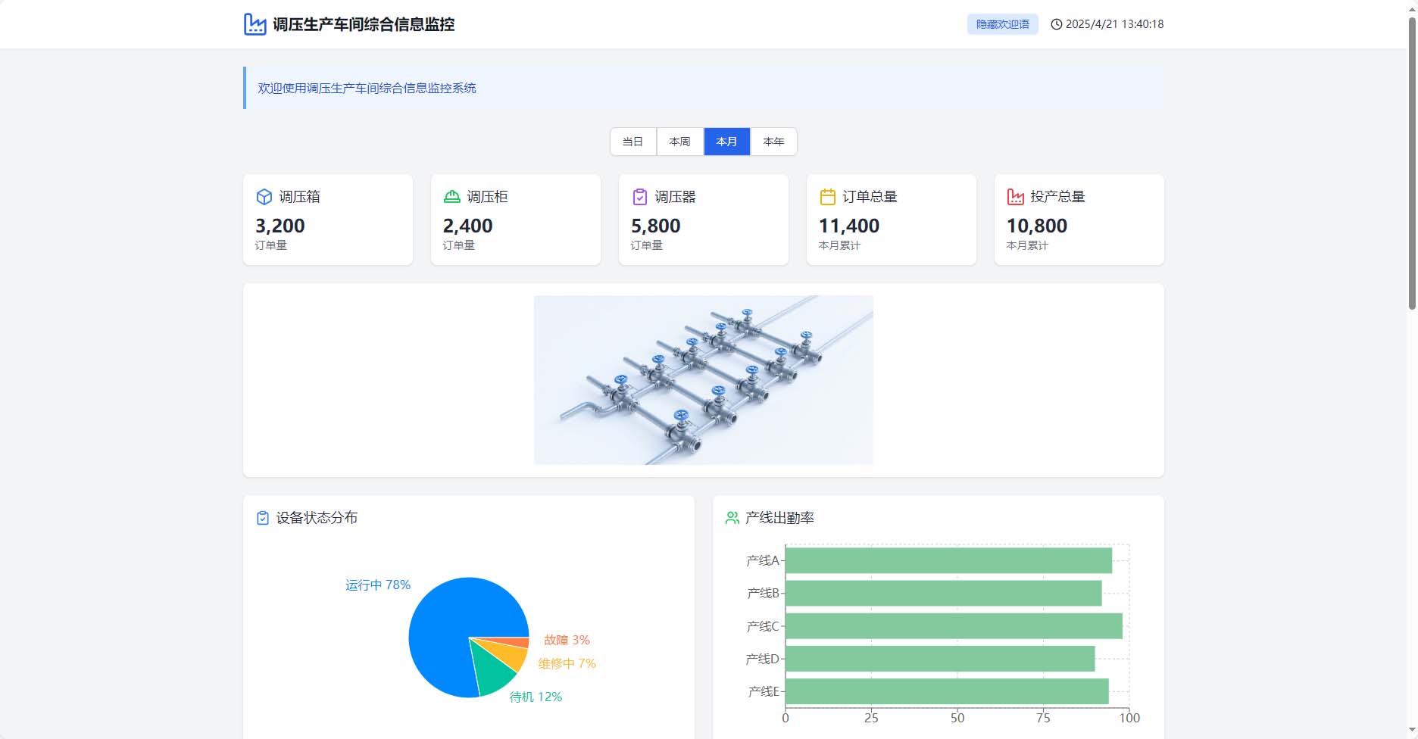Click the 设备状态分布 panel heading
The height and width of the screenshot is (739, 1418).
(x=317, y=518)
